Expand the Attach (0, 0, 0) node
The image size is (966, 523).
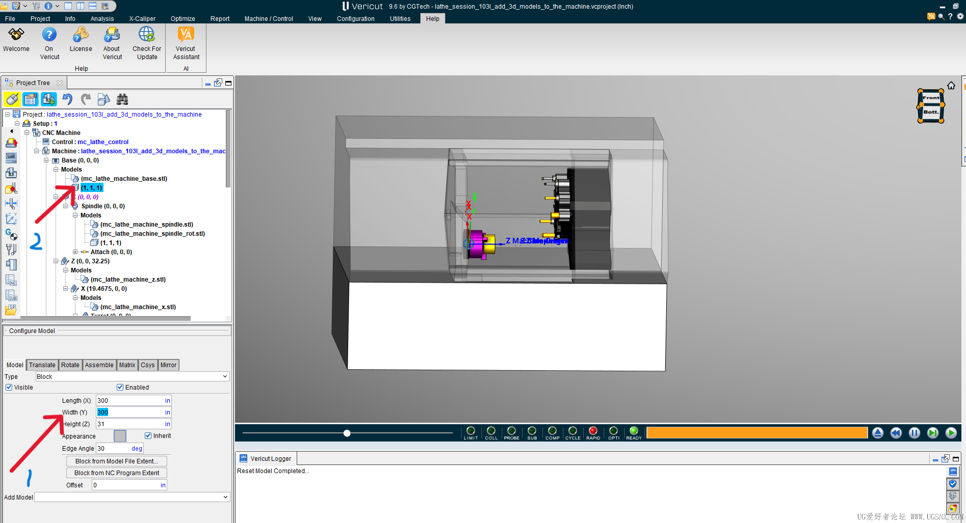[x=75, y=252]
